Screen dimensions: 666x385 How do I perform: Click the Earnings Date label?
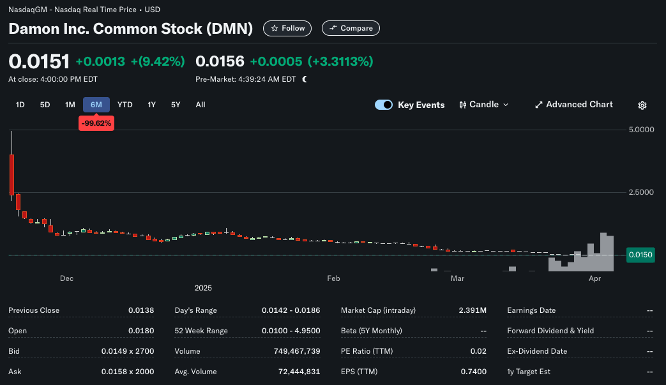(x=531, y=310)
